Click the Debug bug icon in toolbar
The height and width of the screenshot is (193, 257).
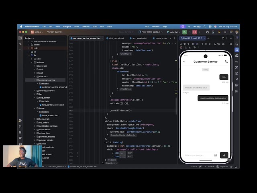coord(207,32)
